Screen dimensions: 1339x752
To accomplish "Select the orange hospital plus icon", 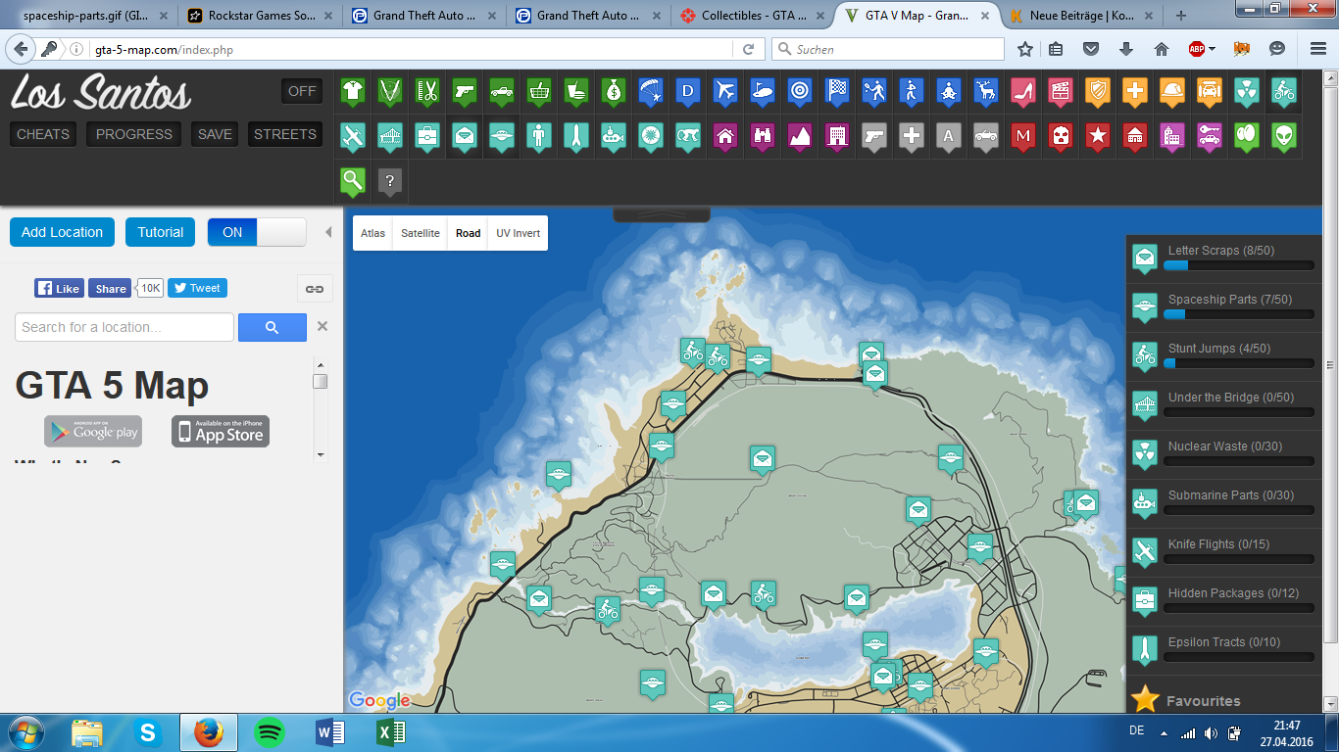I will point(1134,92).
